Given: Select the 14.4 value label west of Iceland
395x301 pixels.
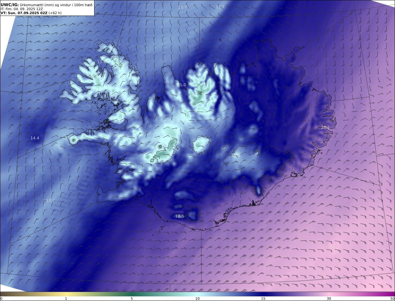Looking at the screenshot, I should [x=35, y=138].
